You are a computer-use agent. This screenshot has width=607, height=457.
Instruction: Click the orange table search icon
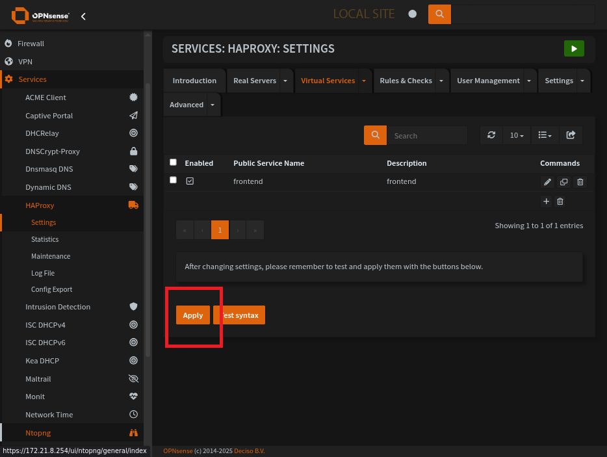click(x=375, y=135)
